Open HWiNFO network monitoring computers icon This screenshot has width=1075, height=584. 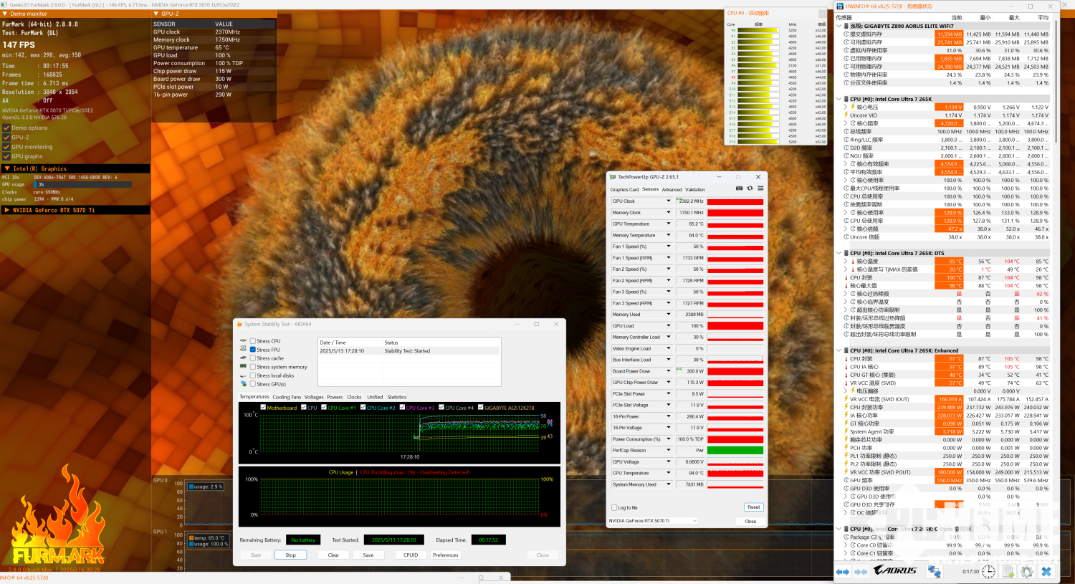coord(935,571)
